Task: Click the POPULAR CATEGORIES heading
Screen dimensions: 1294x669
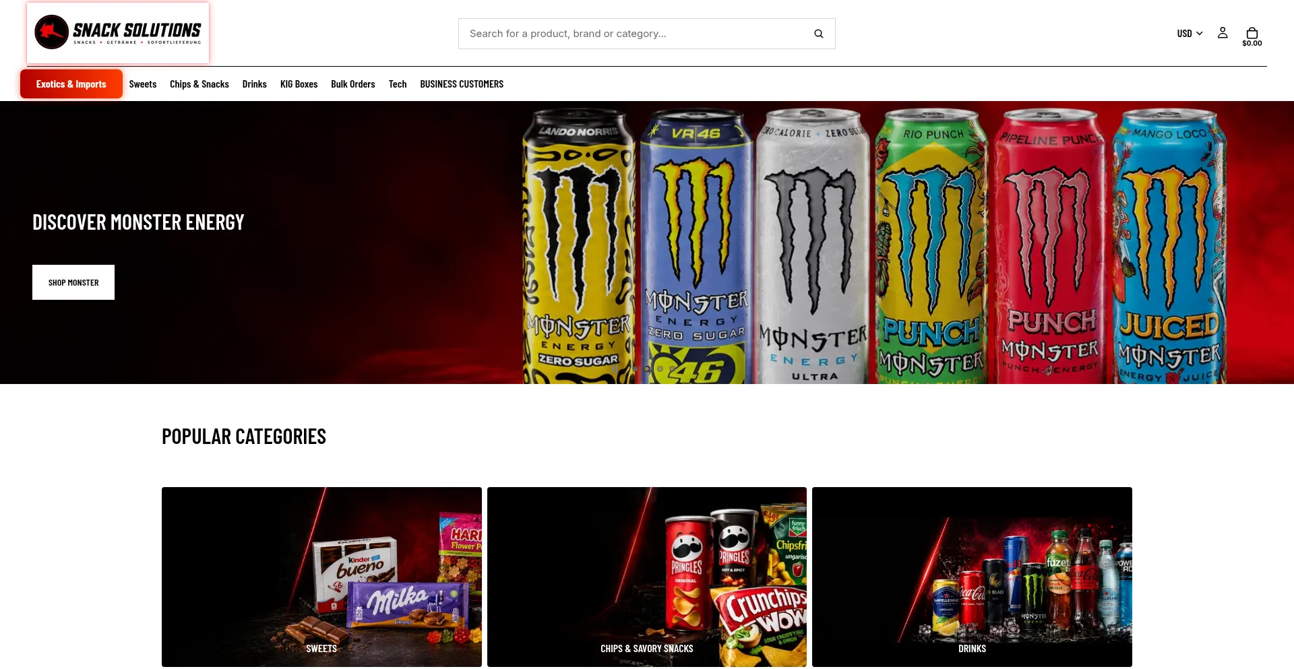Action: 244,437
